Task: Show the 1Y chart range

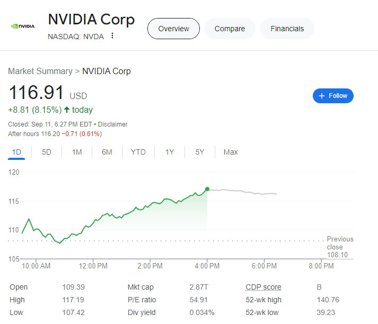Action: (x=170, y=152)
